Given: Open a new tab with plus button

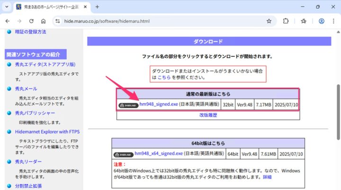Looking at the screenshot, I should (x=97, y=7).
